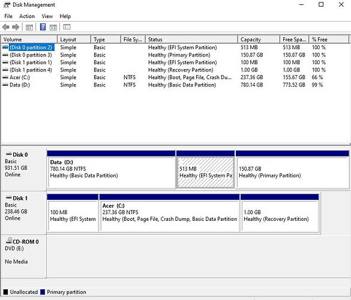Viewport: 351px width, 300px height.
Task: Open the File menu
Action: (8, 16)
